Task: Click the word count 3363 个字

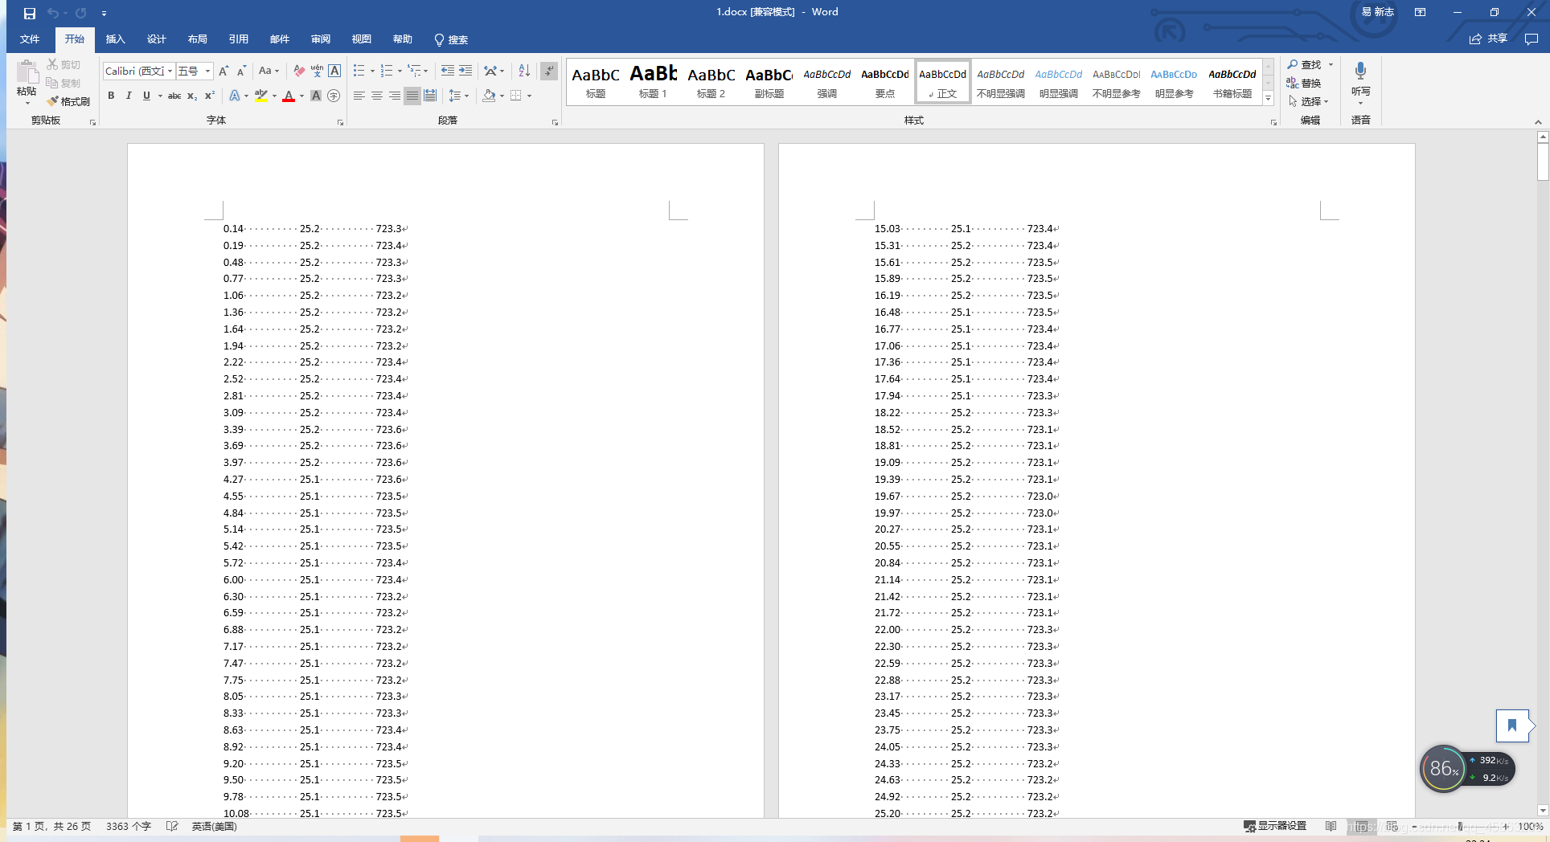Action: (x=129, y=826)
